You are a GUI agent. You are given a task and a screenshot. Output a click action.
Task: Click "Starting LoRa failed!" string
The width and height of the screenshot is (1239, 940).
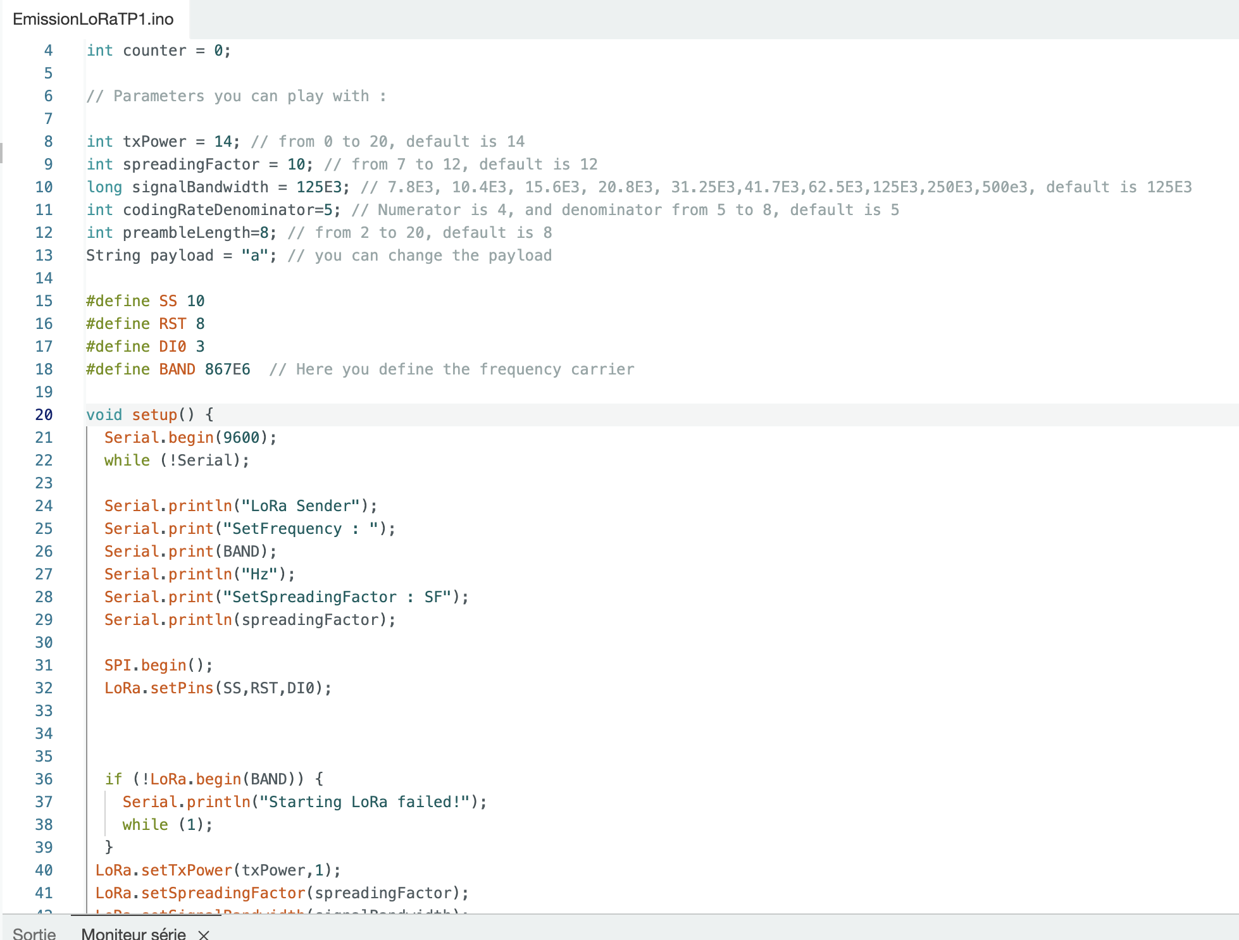click(364, 802)
